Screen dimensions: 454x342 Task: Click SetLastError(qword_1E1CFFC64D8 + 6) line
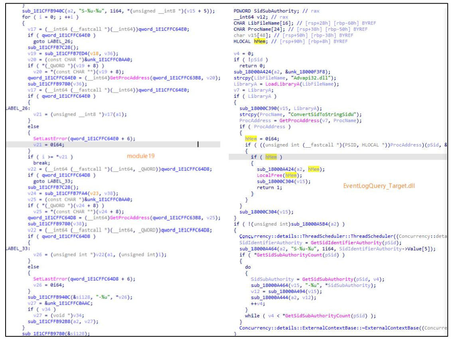pyautogui.click(x=84, y=279)
